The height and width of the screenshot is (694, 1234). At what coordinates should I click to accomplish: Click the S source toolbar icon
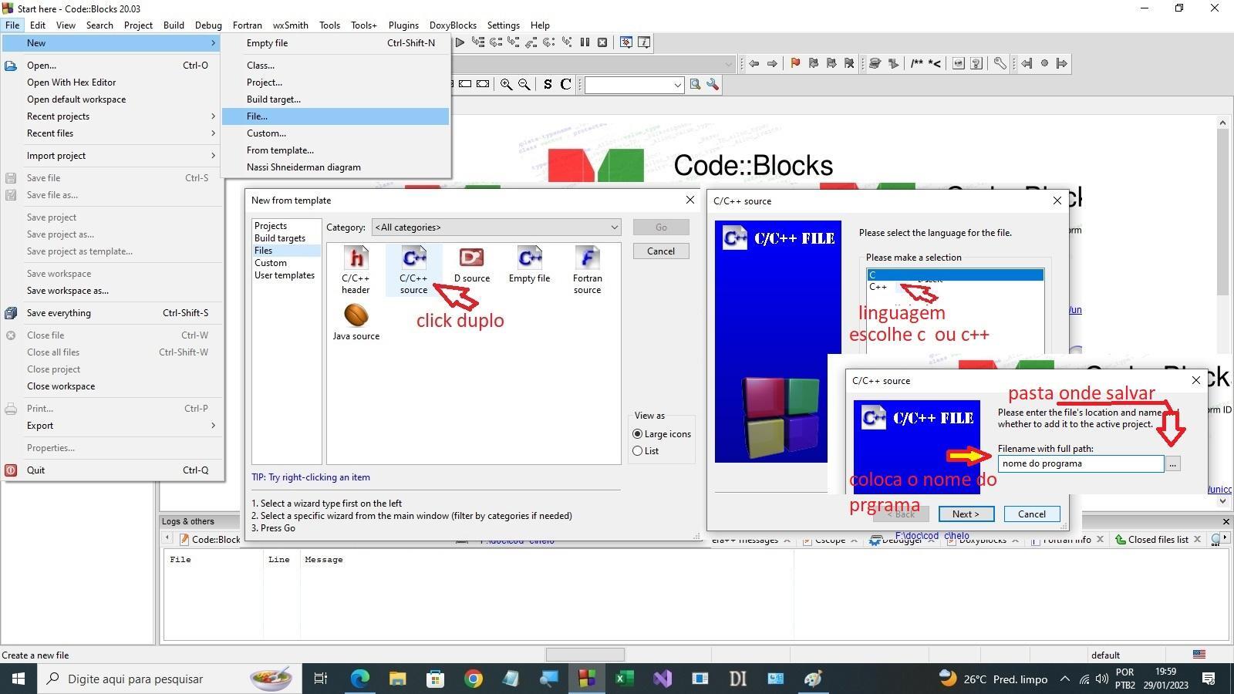tap(548, 84)
